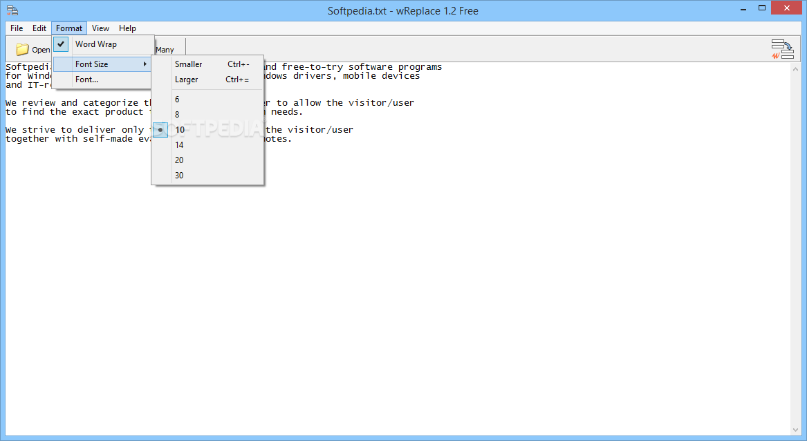Select Larger font size option
The width and height of the screenshot is (807, 441).
(208, 79)
